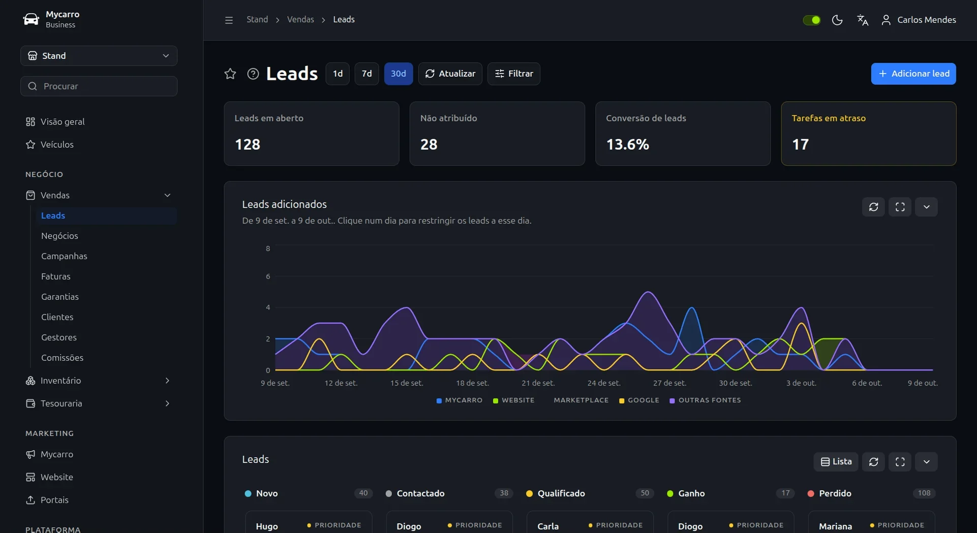The height and width of the screenshot is (533, 977).
Task: Switch to Lista view
Action: click(836, 462)
